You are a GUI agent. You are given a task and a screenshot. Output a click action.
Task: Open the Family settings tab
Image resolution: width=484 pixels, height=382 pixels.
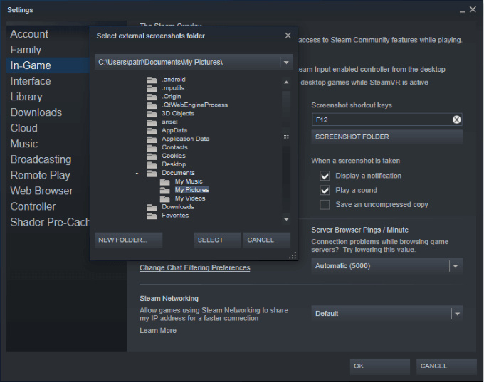pyautogui.click(x=26, y=50)
